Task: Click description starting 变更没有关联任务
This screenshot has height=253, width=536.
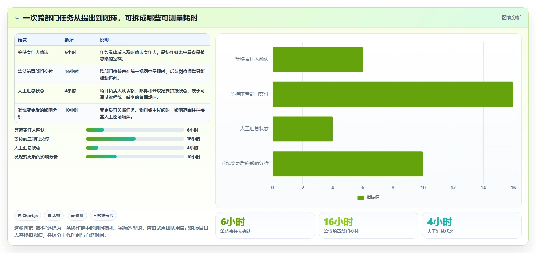Action: point(152,113)
